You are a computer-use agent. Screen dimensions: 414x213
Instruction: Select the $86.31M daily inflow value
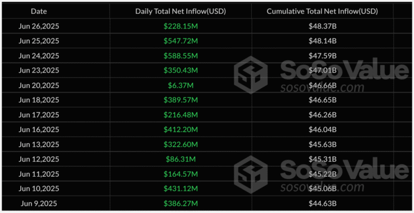pos(181,159)
